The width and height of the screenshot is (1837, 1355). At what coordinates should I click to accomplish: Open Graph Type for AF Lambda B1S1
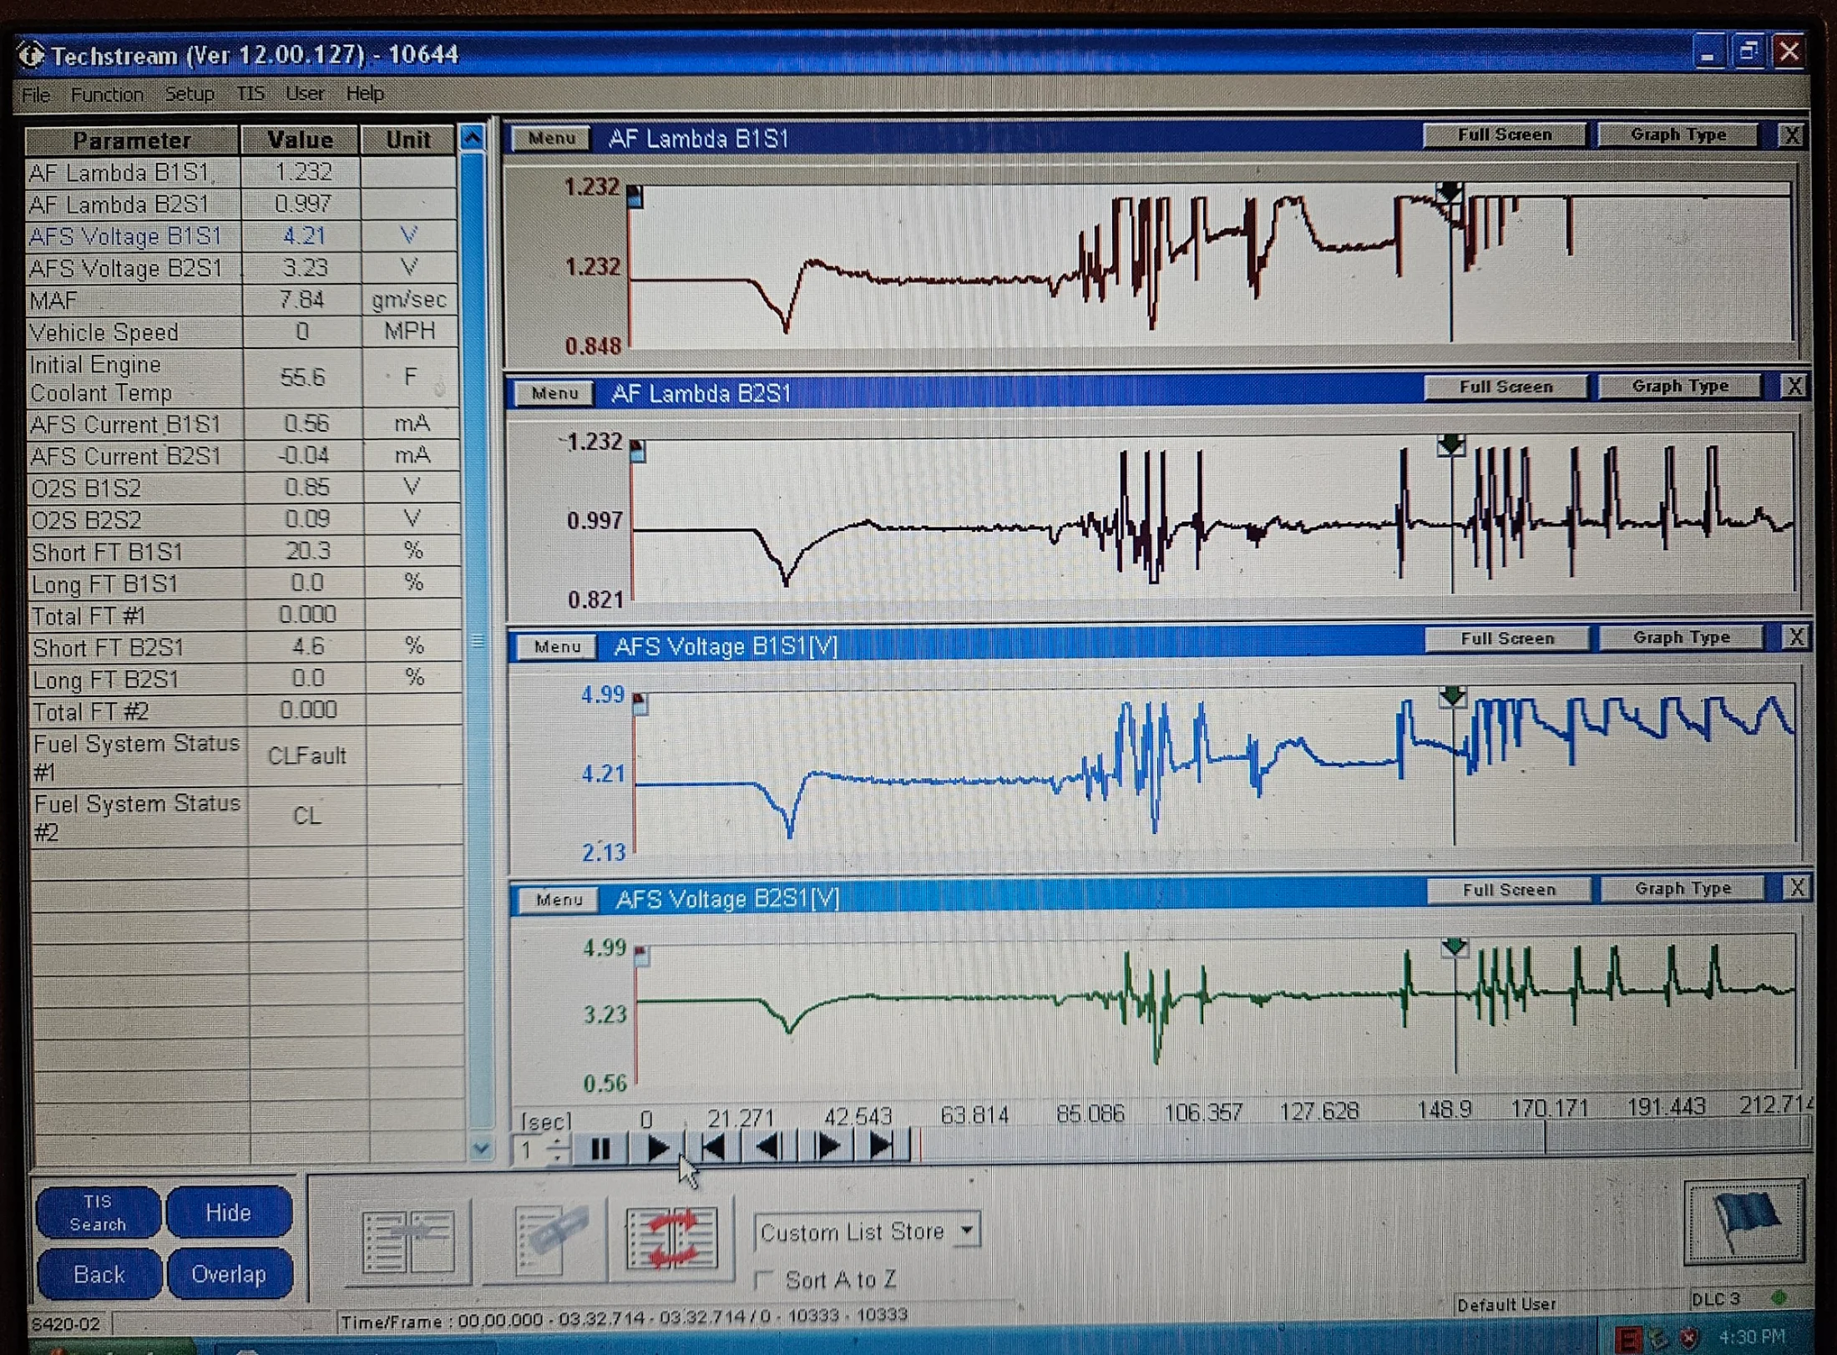[x=1678, y=135]
